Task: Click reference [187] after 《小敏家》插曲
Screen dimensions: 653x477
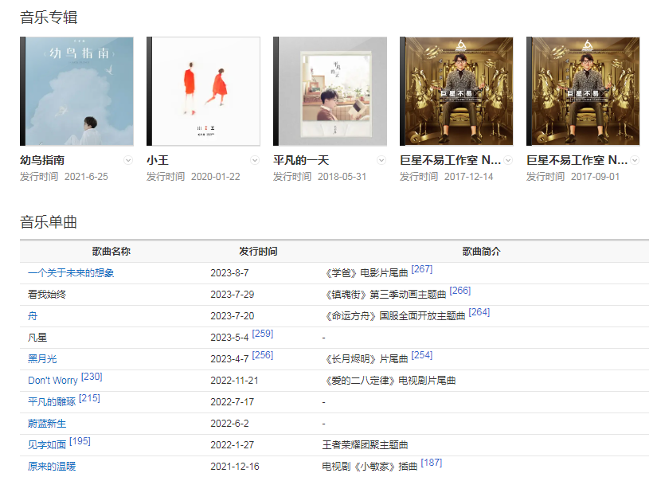Action: point(432,463)
